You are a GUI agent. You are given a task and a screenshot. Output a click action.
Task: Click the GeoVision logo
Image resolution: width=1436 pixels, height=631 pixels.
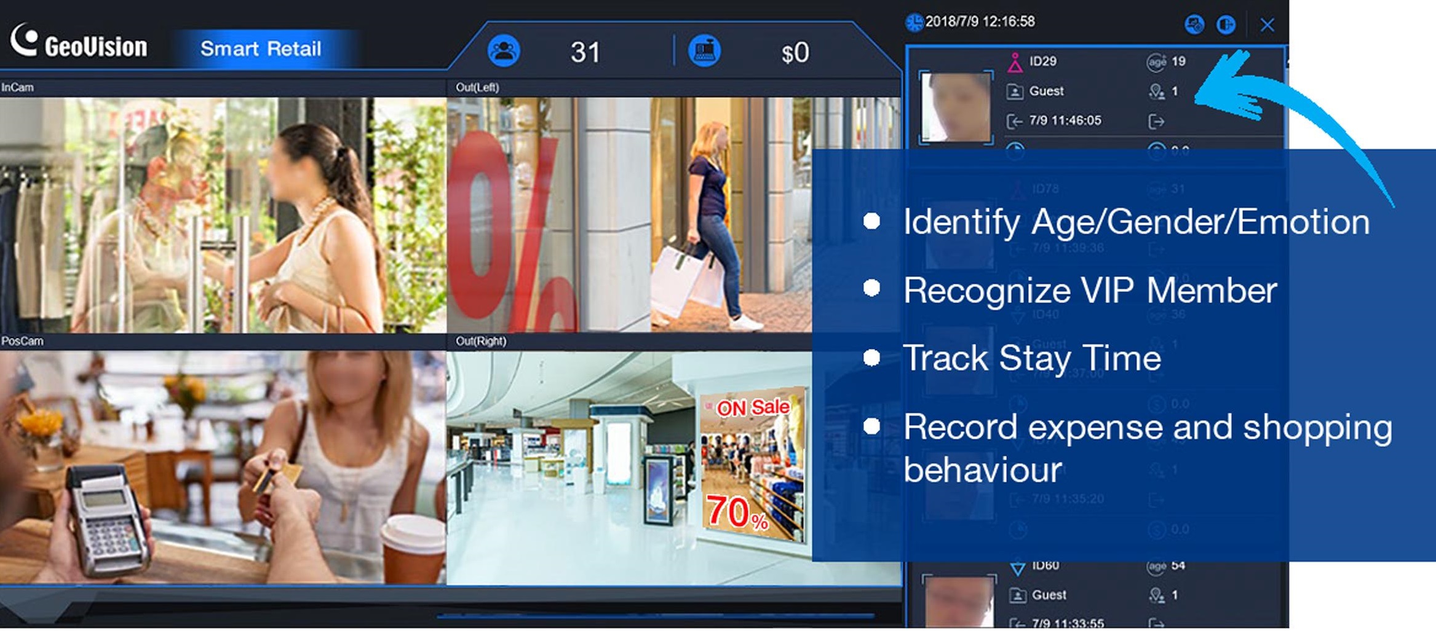click(x=79, y=42)
